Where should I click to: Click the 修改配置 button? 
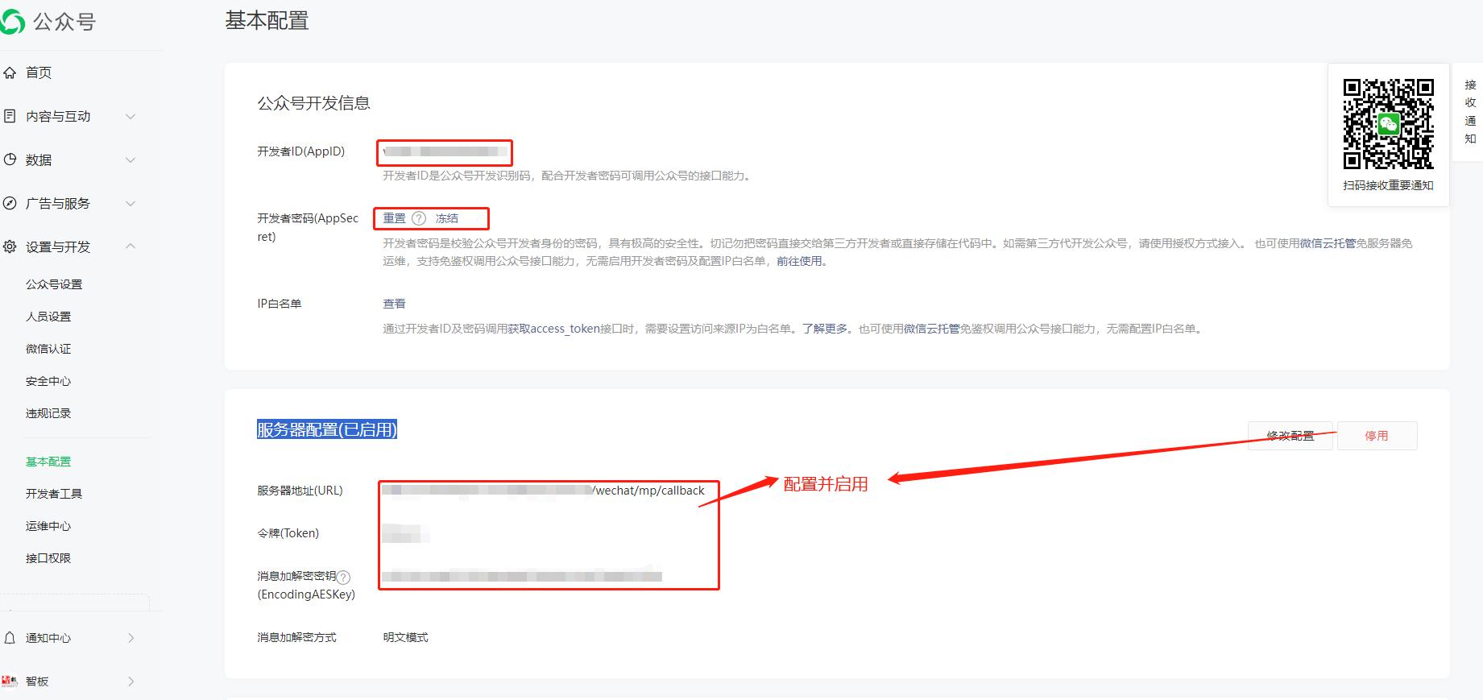[x=1290, y=436]
